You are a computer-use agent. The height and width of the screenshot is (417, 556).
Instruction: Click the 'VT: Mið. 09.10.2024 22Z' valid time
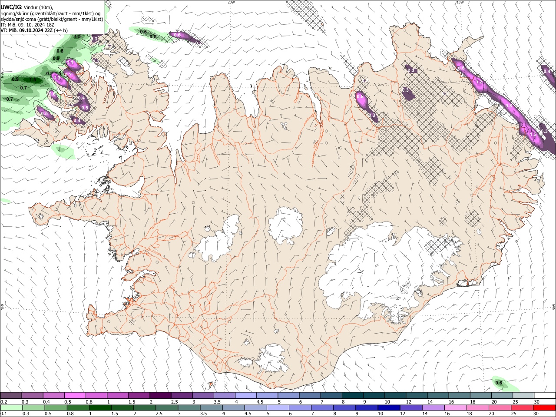[27, 30]
